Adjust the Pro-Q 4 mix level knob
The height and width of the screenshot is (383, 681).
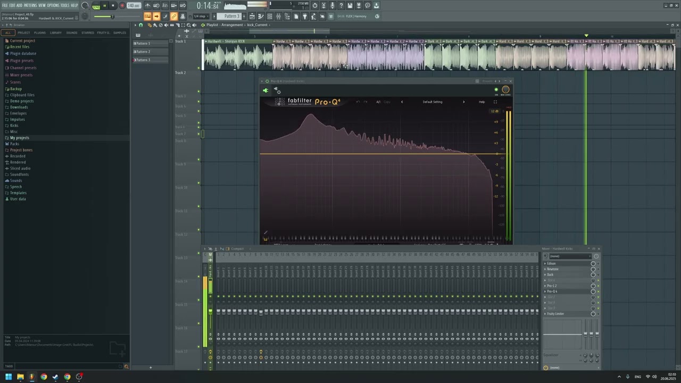click(x=505, y=89)
